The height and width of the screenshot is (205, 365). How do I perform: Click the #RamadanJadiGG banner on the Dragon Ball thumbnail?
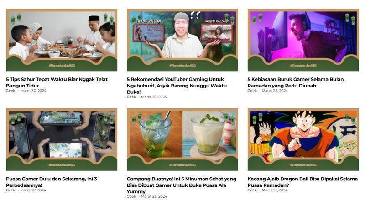point(303,165)
